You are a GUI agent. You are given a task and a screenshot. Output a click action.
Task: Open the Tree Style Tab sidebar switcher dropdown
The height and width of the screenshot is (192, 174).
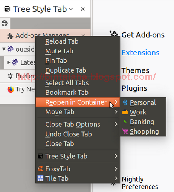point(71,9)
